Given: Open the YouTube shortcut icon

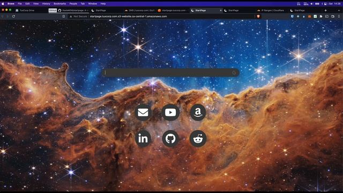Looking at the screenshot, I should point(170,113).
